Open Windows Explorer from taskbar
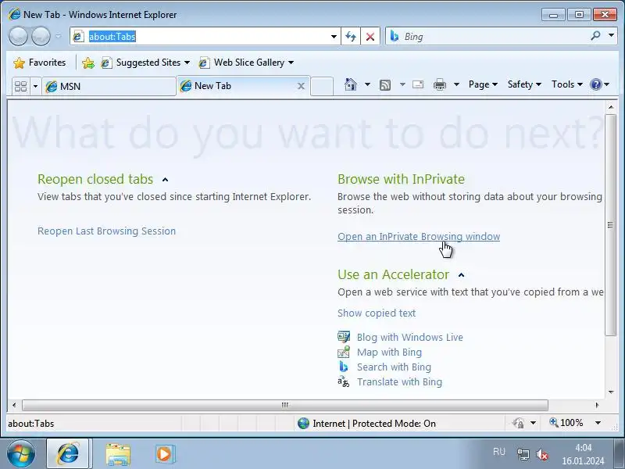The height and width of the screenshot is (469, 625). pos(118,454)
